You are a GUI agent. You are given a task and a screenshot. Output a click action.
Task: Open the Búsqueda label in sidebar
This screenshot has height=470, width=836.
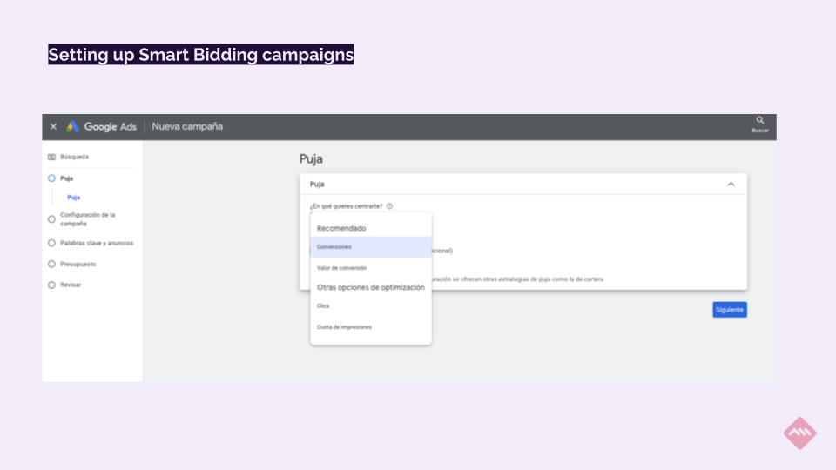pos(74,158)
